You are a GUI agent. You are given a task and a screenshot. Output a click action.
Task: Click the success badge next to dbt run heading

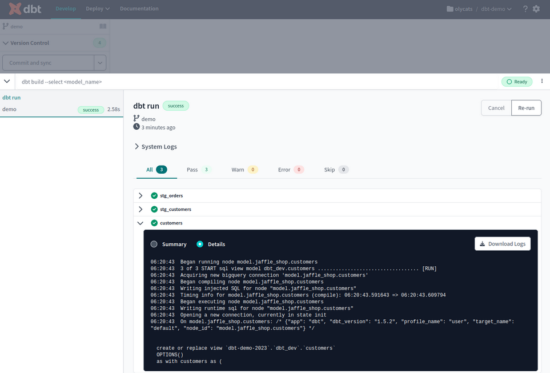[x=176, y=106]
